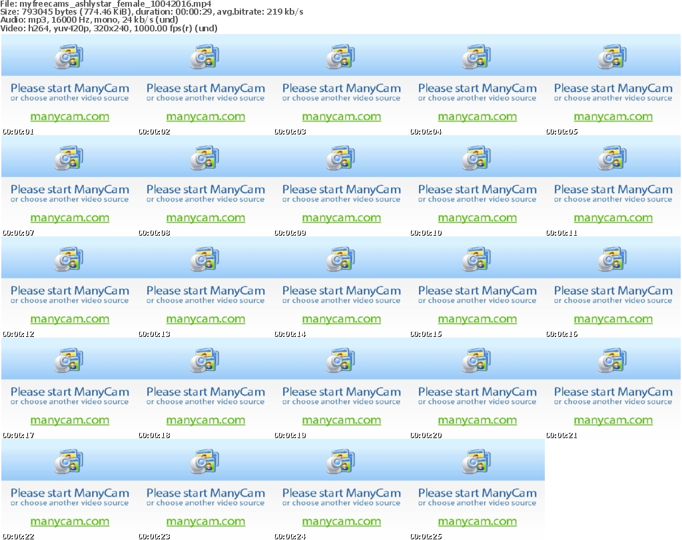Click the ManyCam logo in frame 00:00:07
This screenshot has width=682, height=540.
(69, 158)
